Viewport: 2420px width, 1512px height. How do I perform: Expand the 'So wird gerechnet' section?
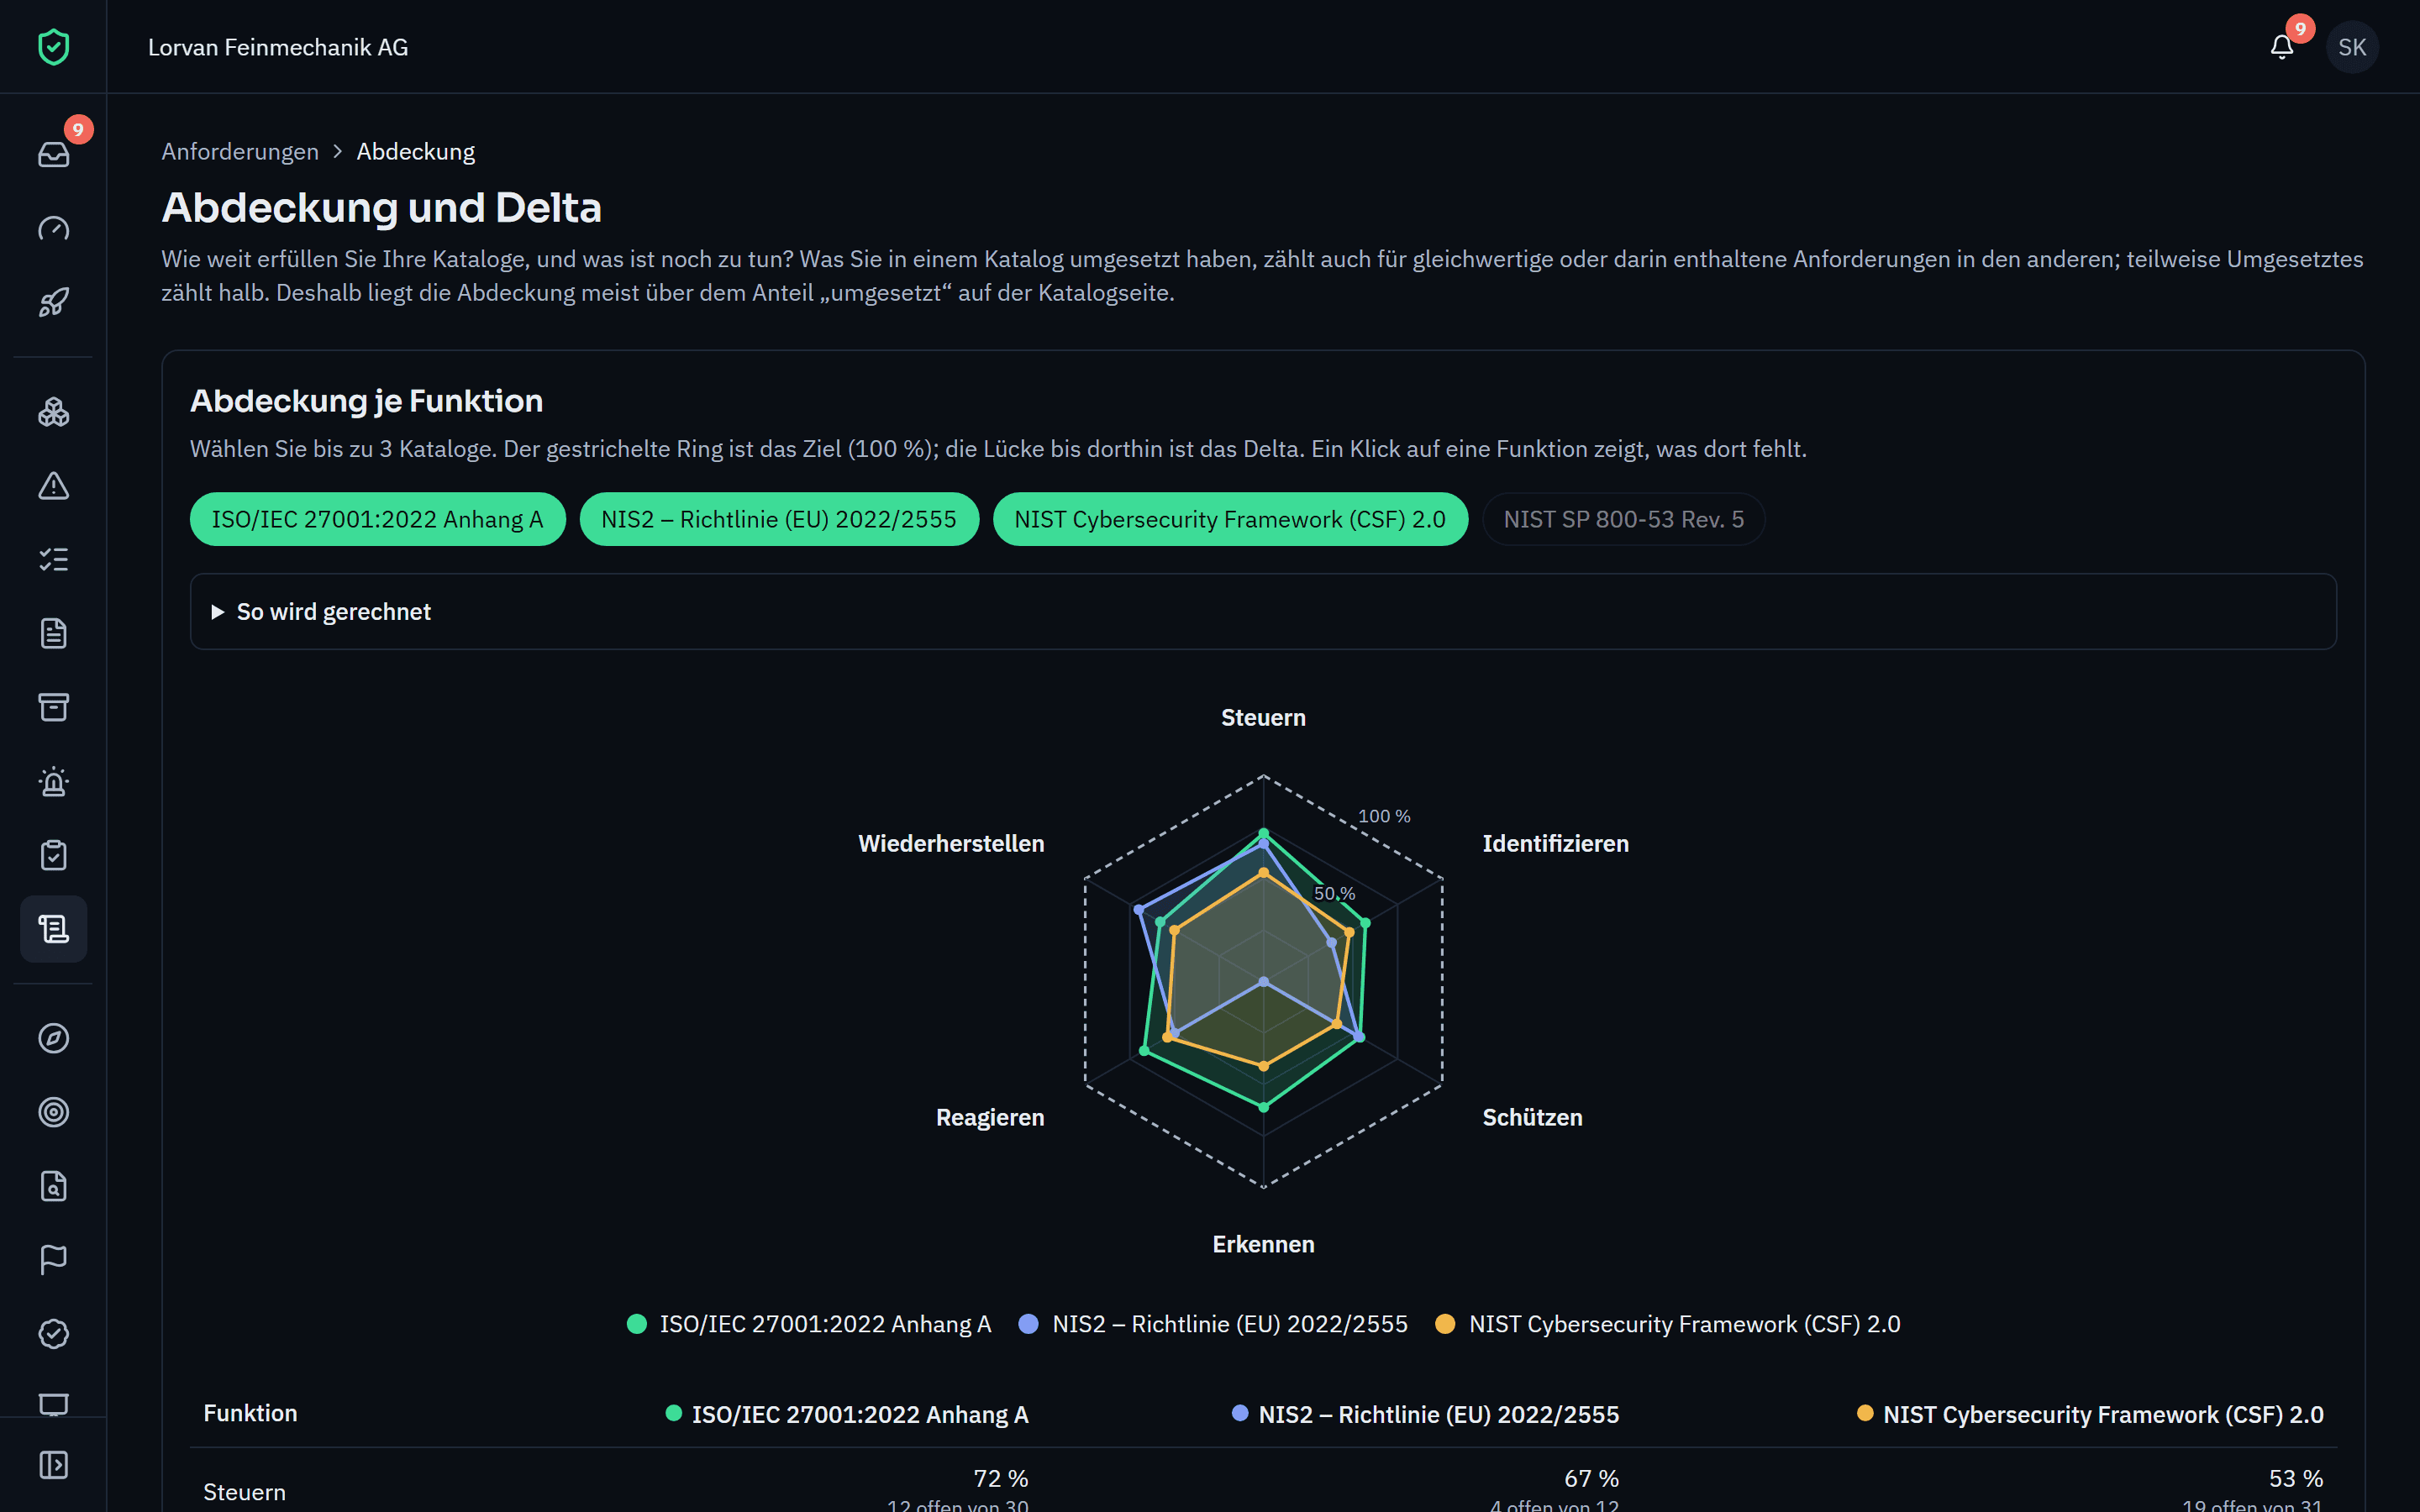(x=1263, y=611)
